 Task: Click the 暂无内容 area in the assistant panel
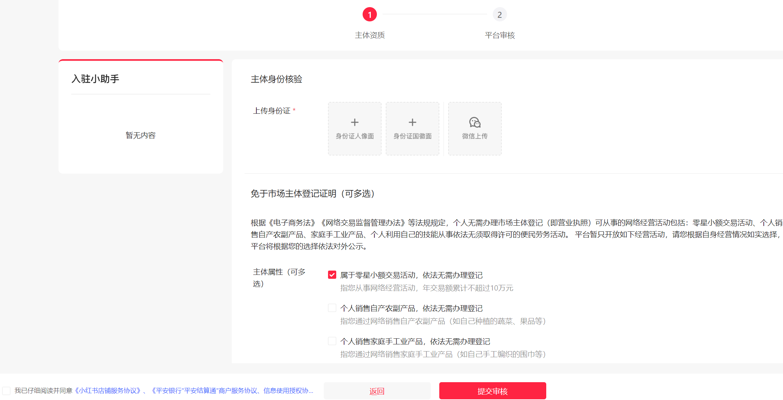140,135
